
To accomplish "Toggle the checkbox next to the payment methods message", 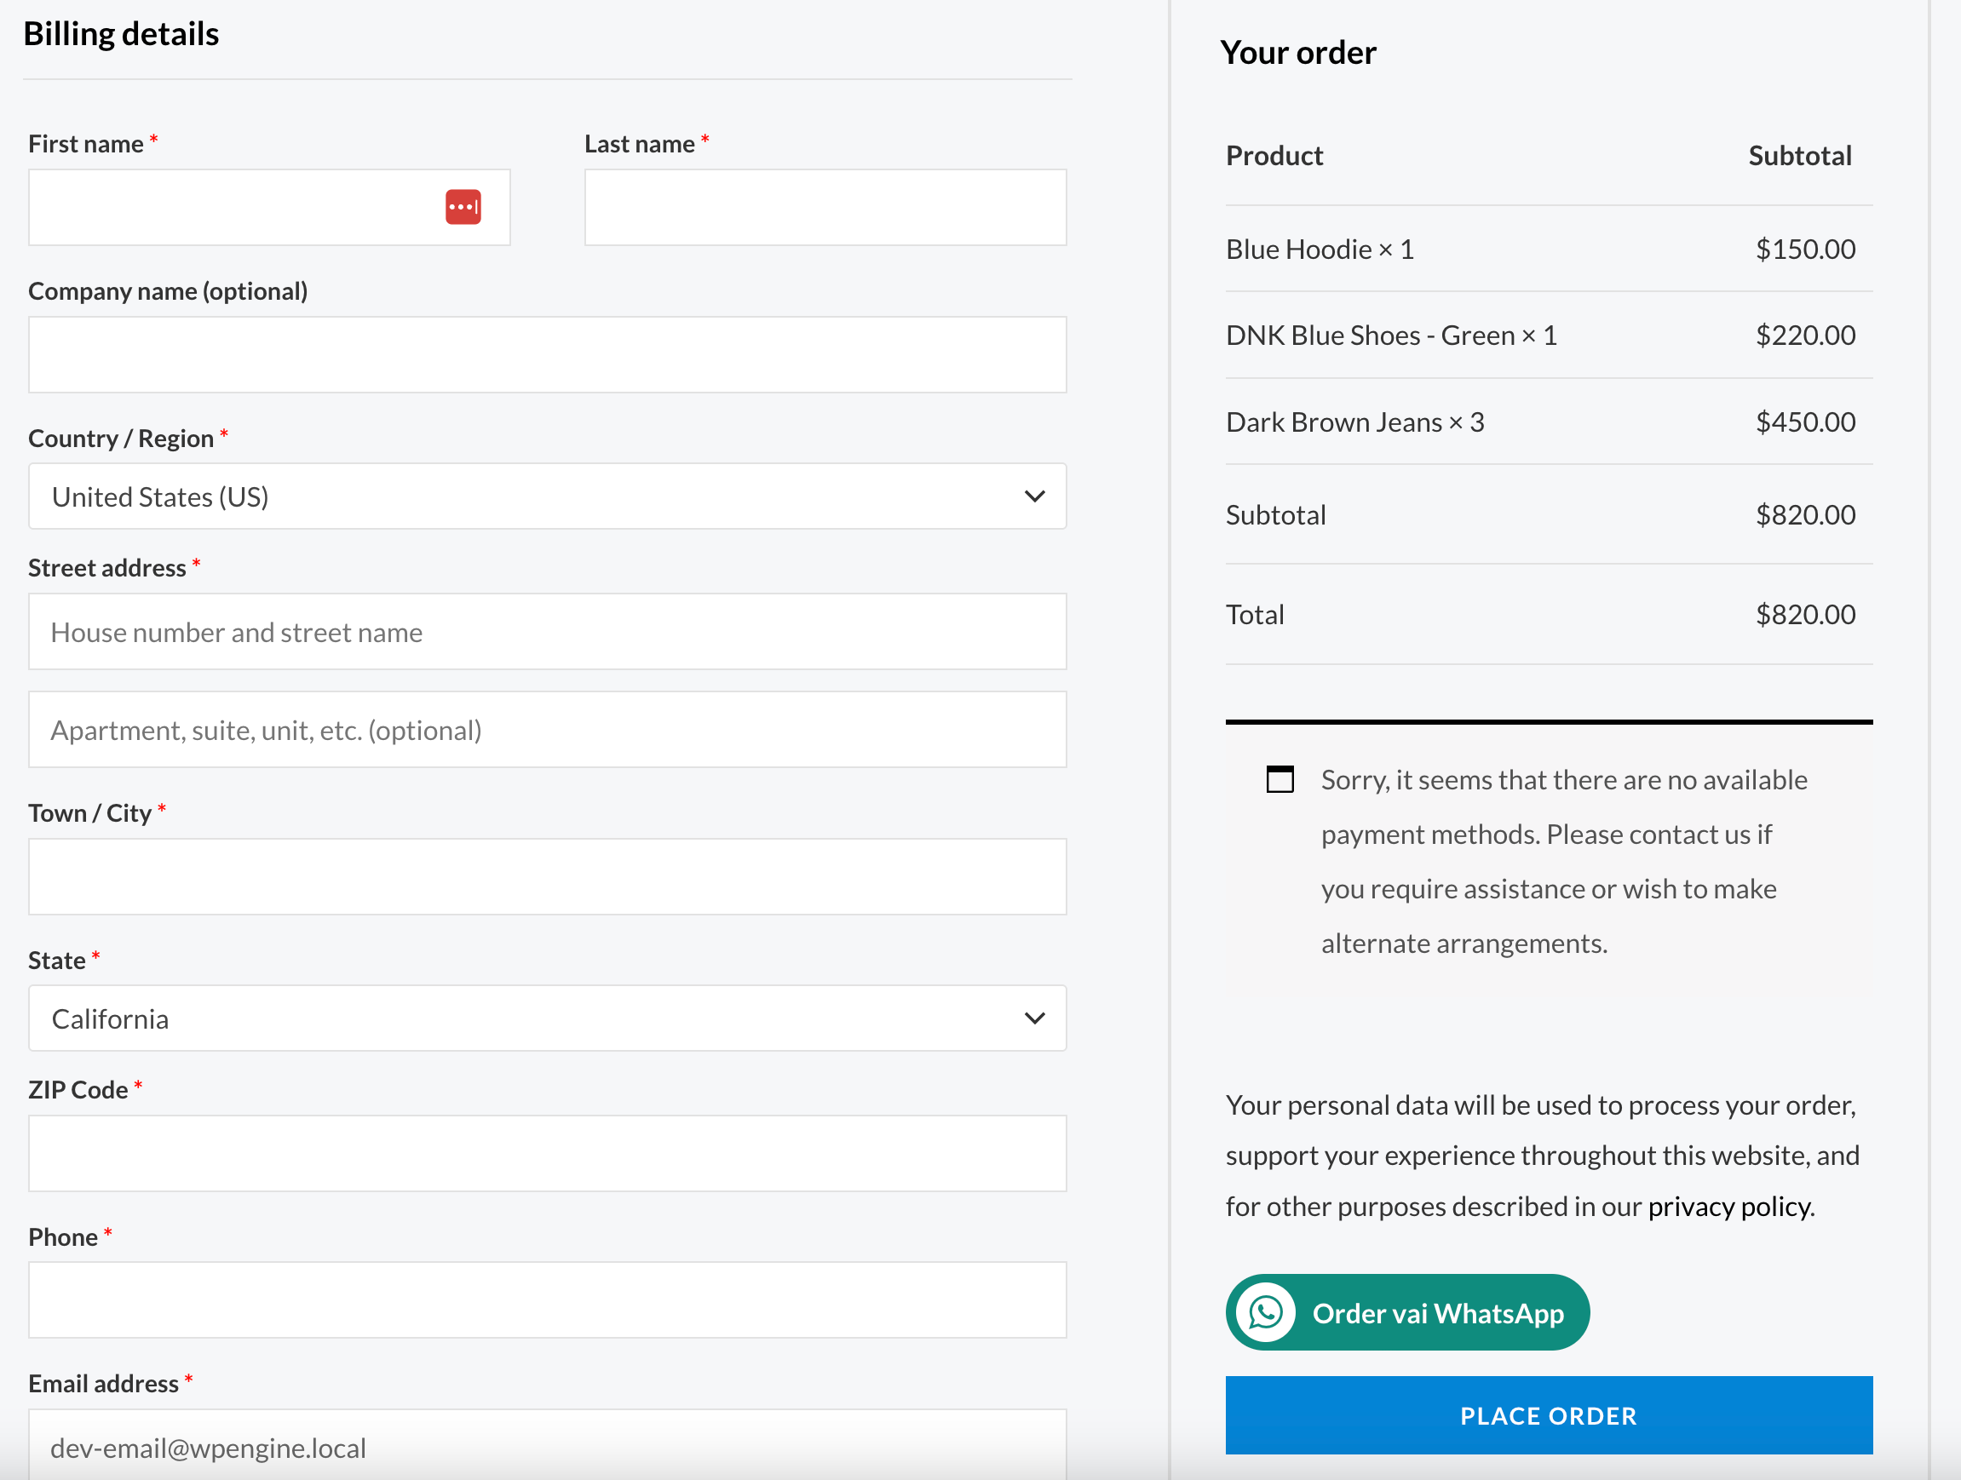I will 1280,780.
